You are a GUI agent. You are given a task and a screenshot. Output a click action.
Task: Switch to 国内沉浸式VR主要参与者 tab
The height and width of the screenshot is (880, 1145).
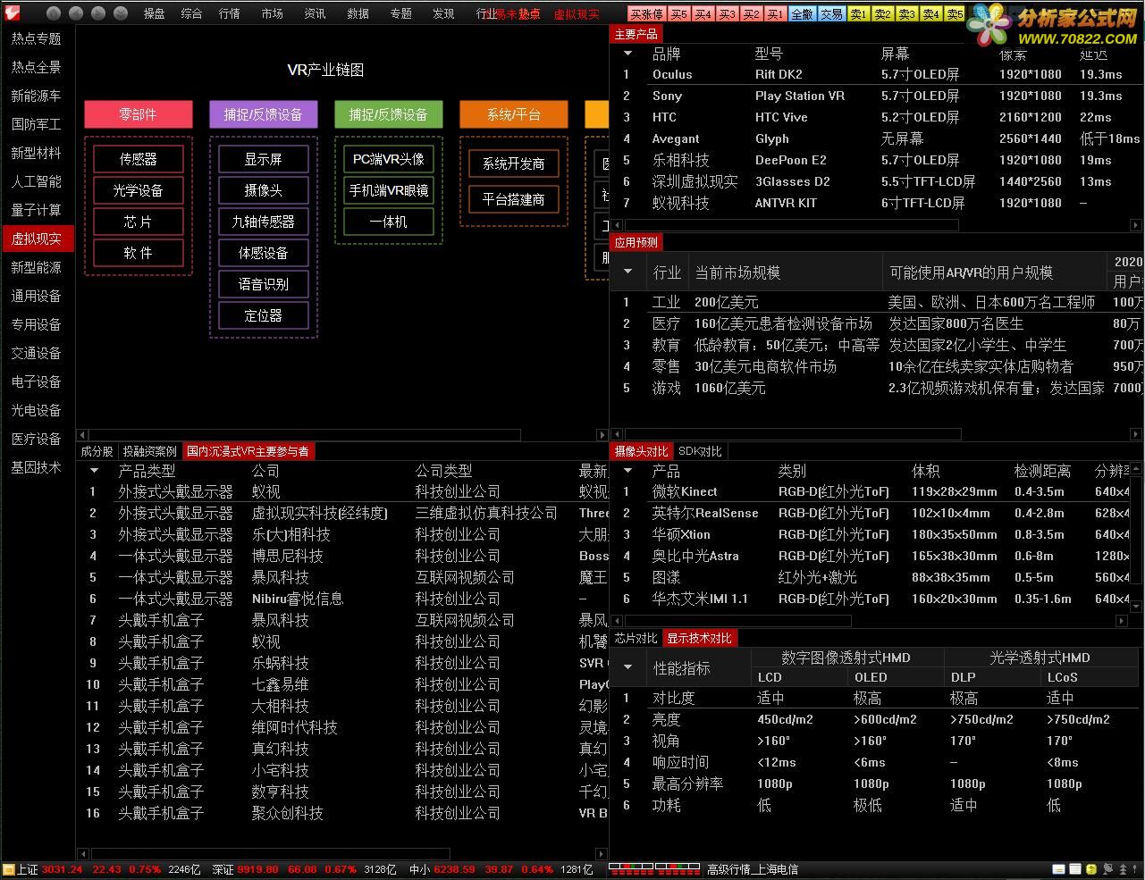click(248, 451)
